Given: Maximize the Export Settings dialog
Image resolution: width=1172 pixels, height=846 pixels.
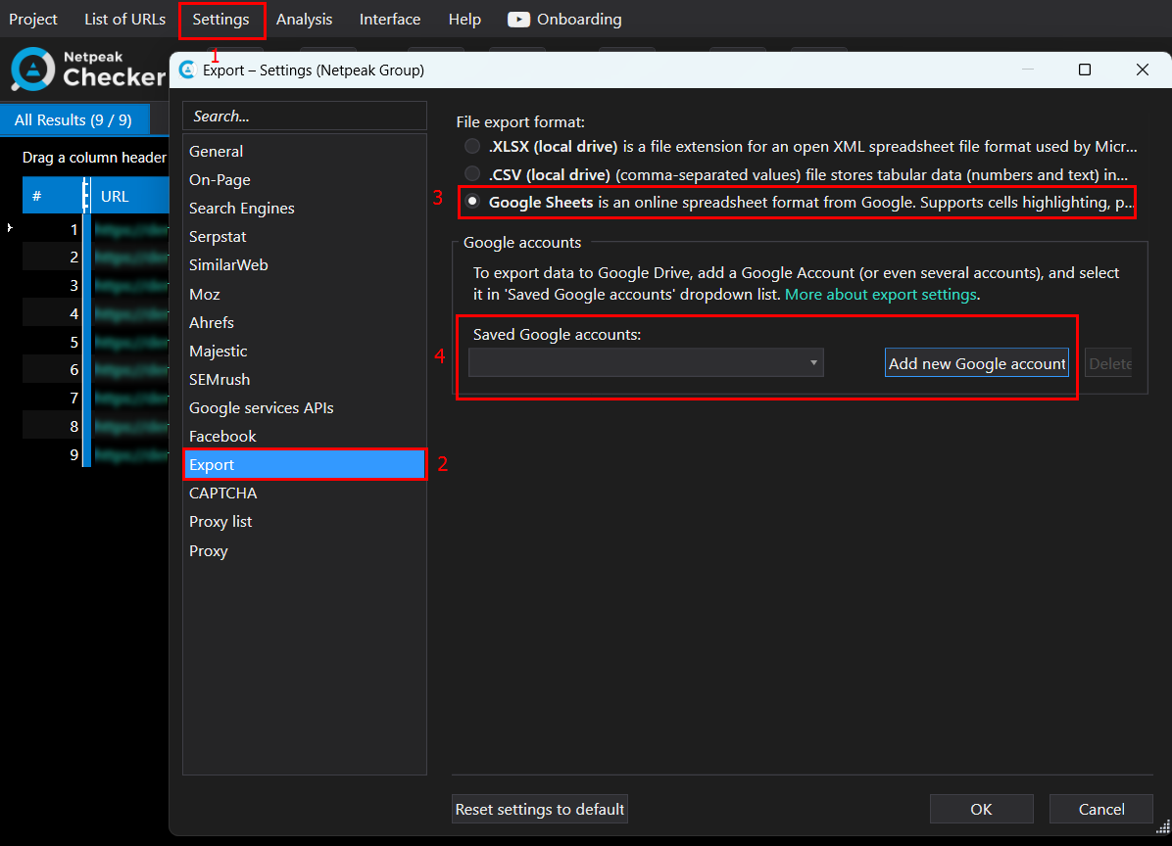Looking at the screenshot, I should pyautogui.click(x=1085, y=70).
